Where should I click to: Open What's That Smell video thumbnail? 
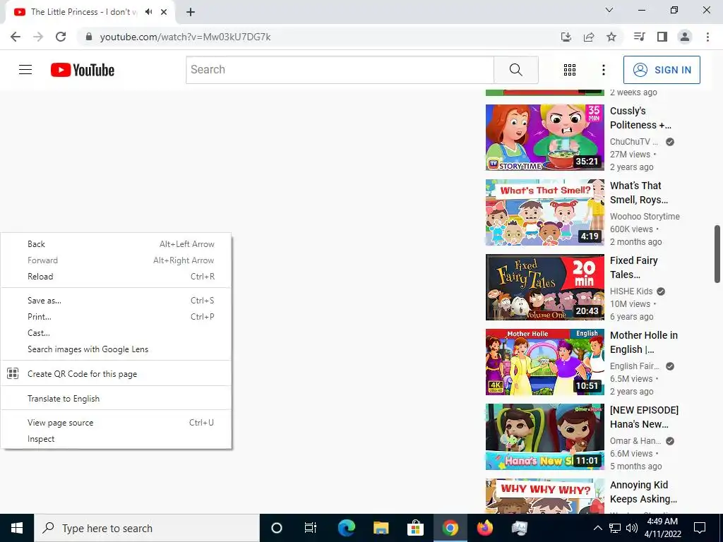544,212
